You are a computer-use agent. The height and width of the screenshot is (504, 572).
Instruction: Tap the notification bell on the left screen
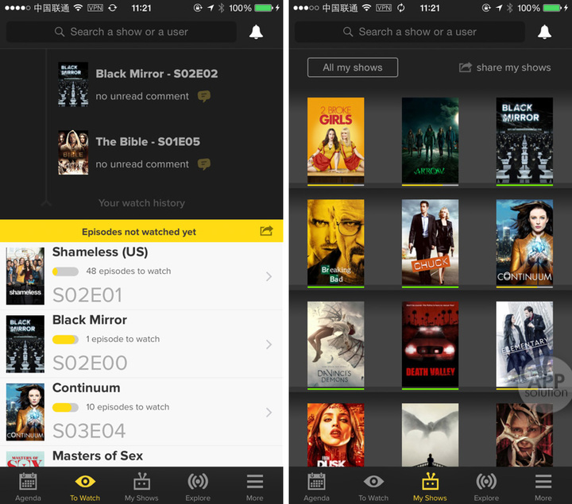click(x=256, y=32)
